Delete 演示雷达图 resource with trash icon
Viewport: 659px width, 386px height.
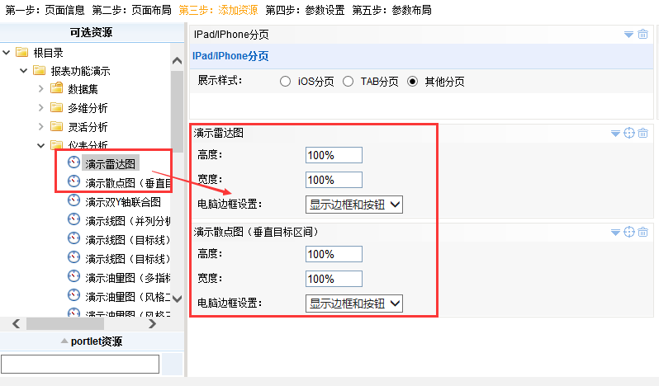[642, 133]
